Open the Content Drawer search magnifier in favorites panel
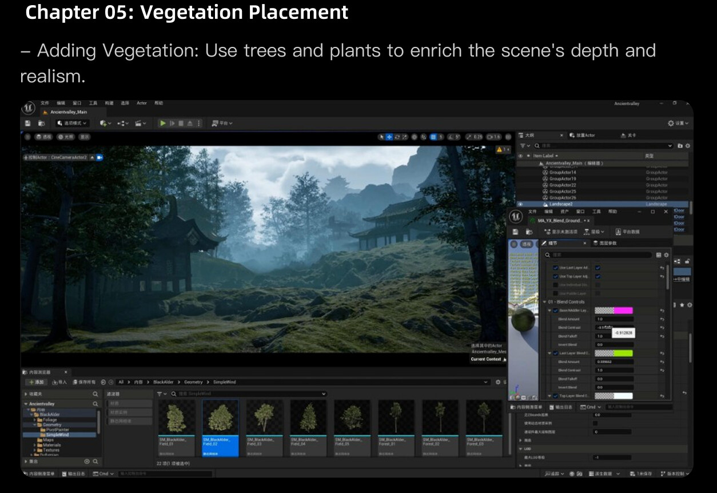The width and height of the screenshot is (717, 493). [x=95, y=393]
